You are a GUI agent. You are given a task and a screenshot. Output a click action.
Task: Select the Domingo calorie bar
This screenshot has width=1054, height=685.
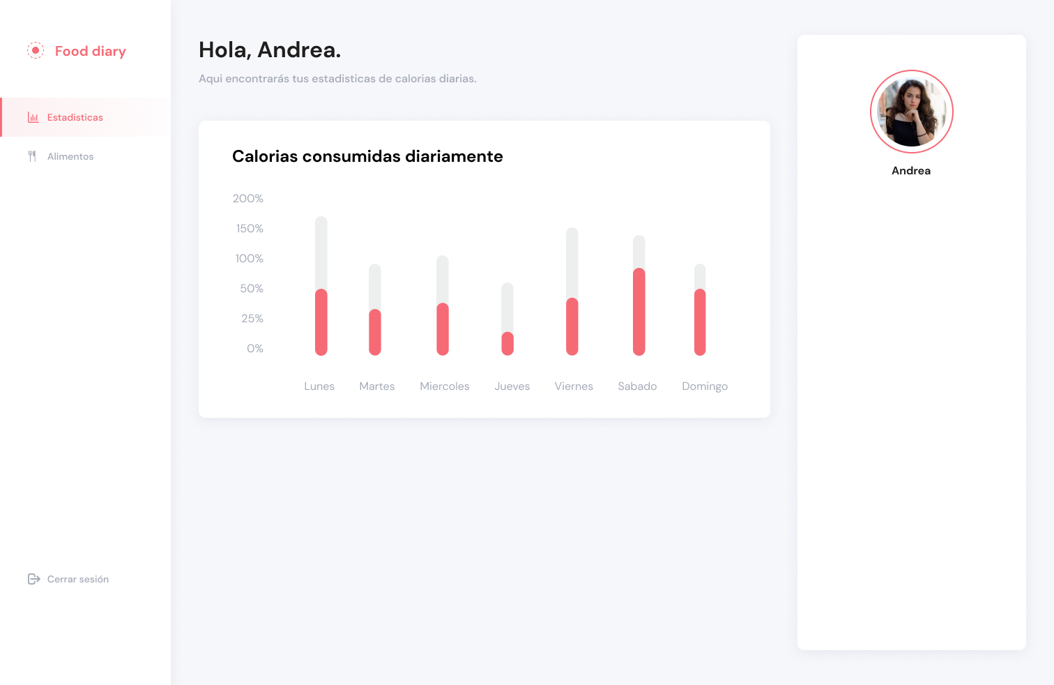click(x=700, y=310)
